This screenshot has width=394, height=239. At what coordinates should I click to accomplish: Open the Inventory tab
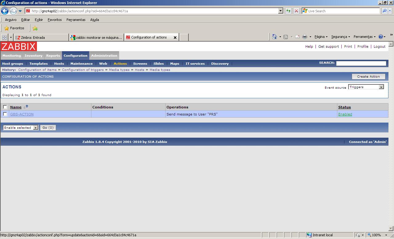(34, 56)
